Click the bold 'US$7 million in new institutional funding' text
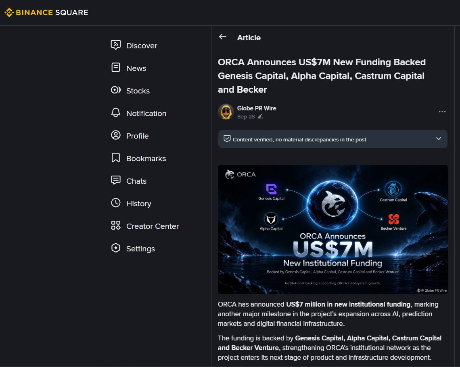Screen dimensions: 460x367 click(348, 304)
